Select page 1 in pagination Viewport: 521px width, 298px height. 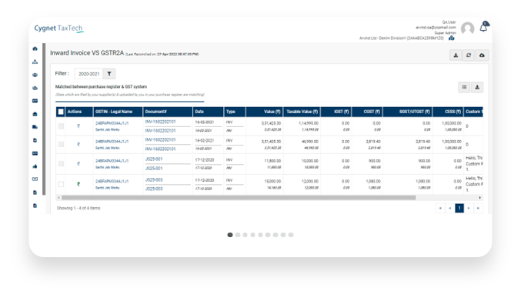pos(459,208)
